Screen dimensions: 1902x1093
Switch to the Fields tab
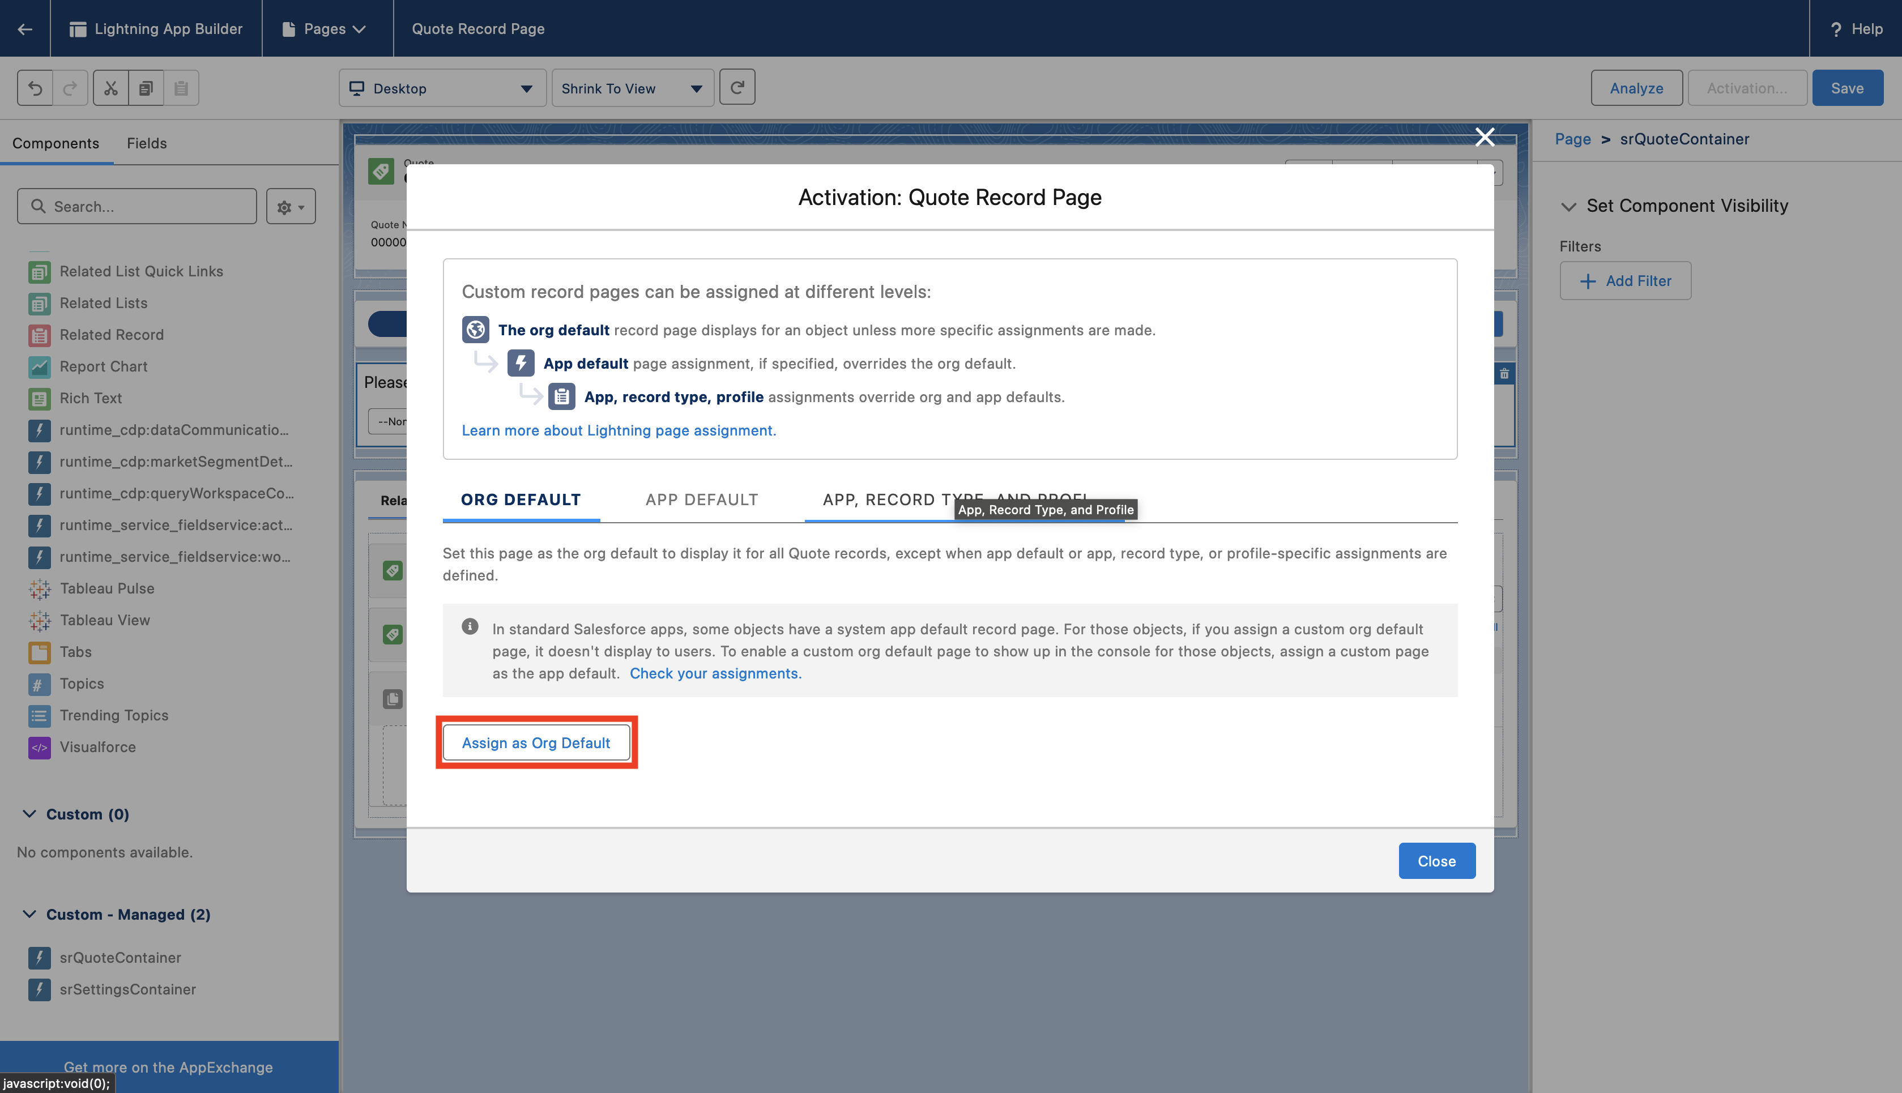pyautogui.click(x=146, y=143)
